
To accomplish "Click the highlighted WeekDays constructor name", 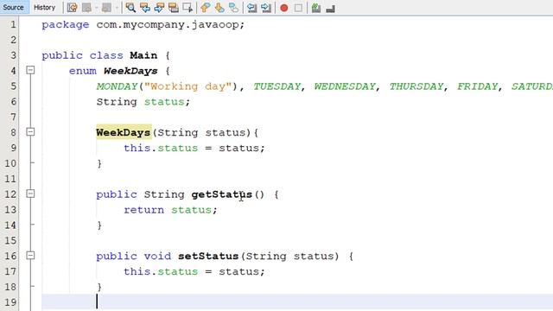I will pyautogui.click(x=124, y=132).
